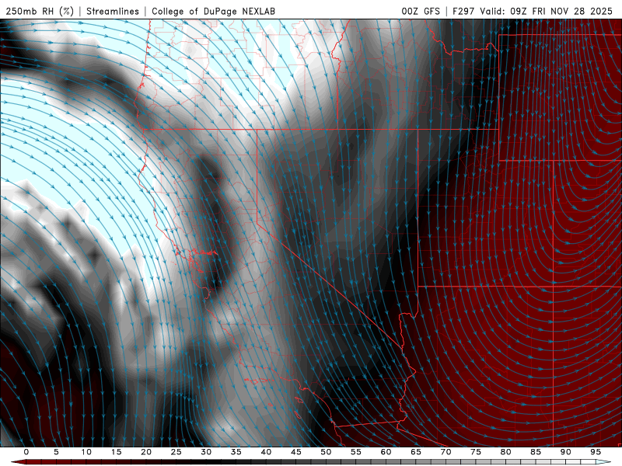Click the colorbar label '35'
This screenshot has width=622, height=466.
pos(236,452)
